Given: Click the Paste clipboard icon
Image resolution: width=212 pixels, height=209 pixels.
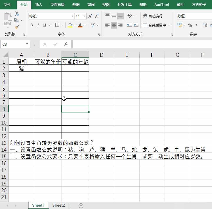Looking at the screenshot, I should (x=7, y=16).
